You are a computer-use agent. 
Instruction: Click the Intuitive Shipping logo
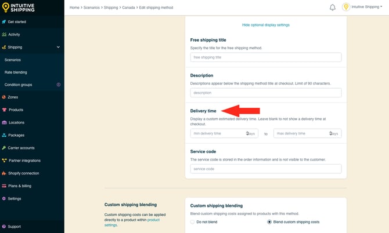click(18, 8)
